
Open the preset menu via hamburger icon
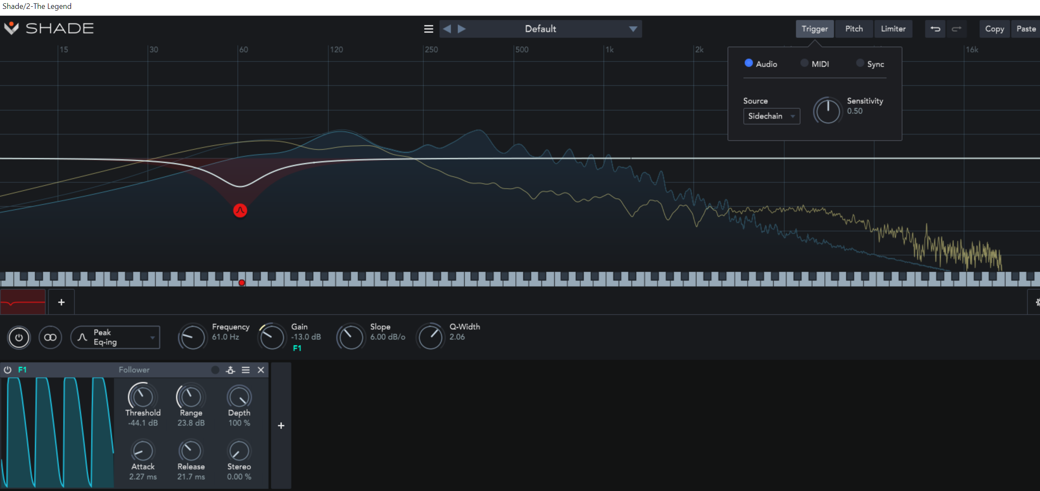[428, 29]
